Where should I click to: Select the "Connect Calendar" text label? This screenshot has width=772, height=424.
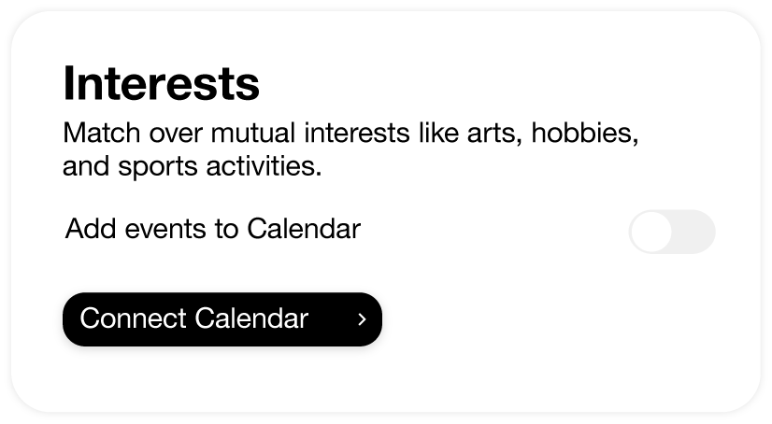coord(194,318)
